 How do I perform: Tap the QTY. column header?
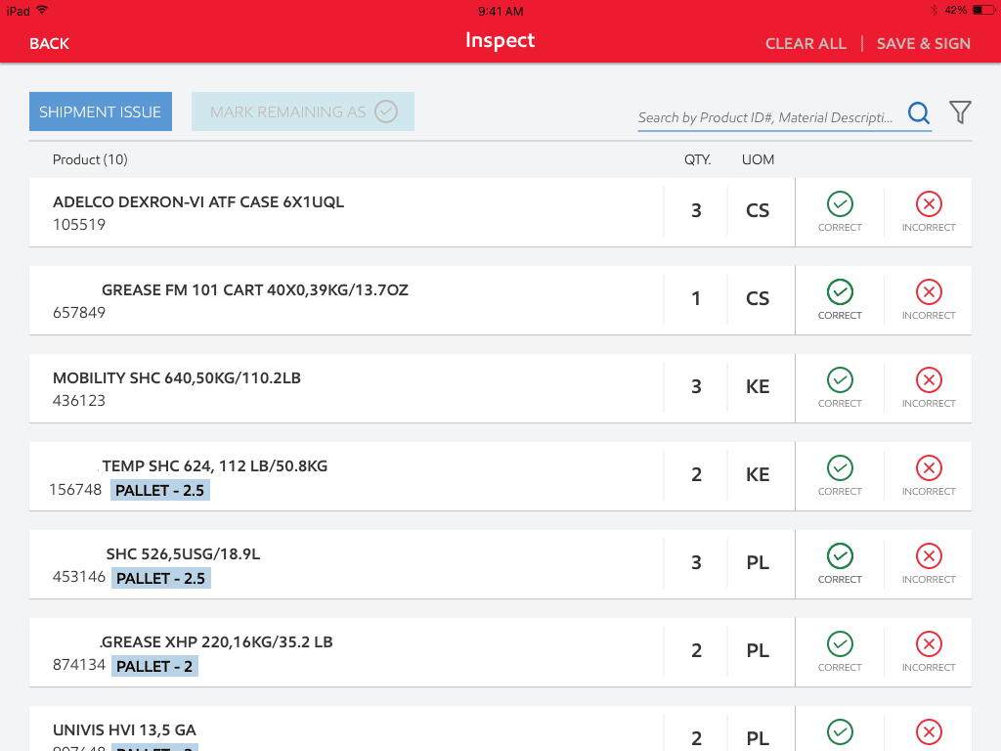[697, 159]
